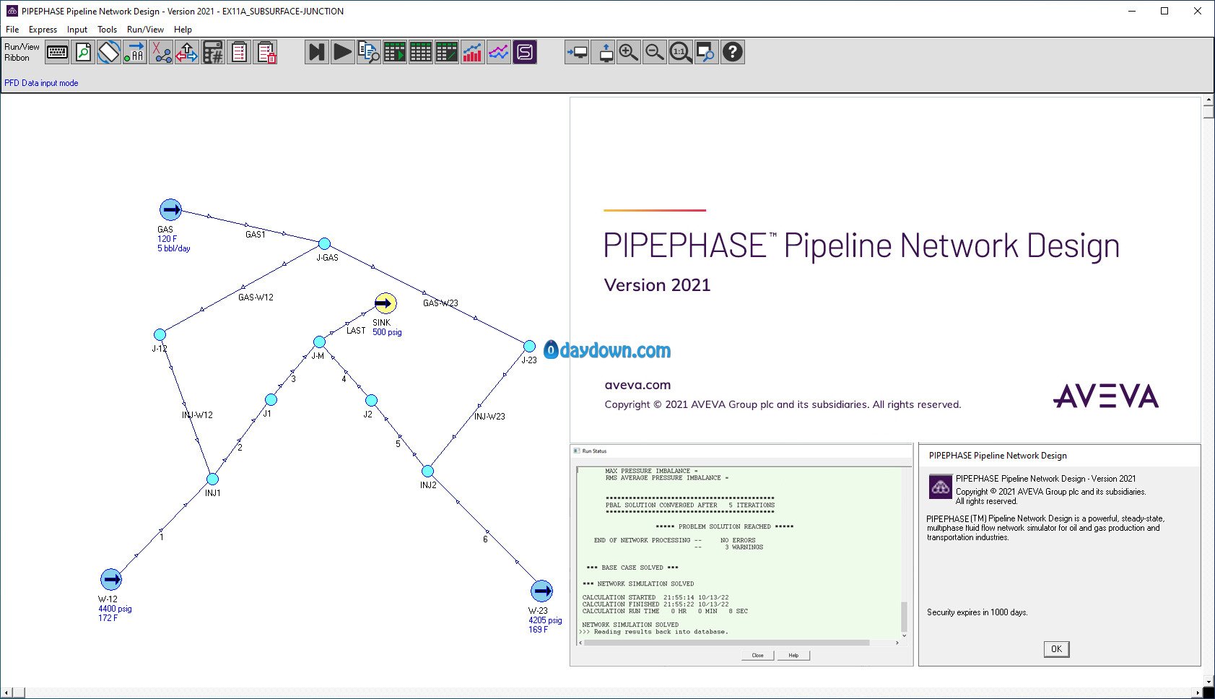Click the Zoom Out magnifier
The image size is (1215, 699).
[x=655, y=52]
